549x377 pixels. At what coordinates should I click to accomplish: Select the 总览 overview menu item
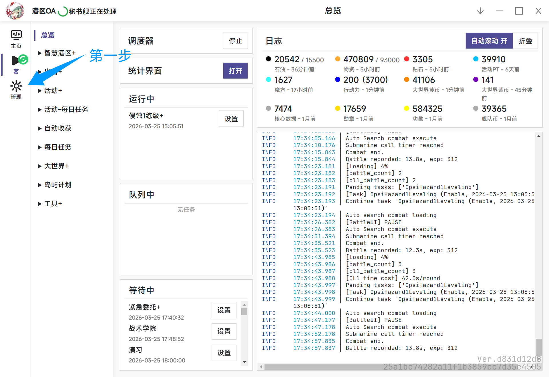(48, 35)
